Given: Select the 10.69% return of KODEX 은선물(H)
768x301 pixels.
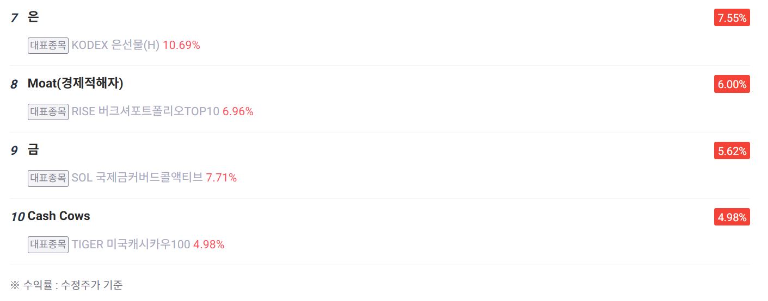Looking at the screenshot, I should click(x=181, y=45).
